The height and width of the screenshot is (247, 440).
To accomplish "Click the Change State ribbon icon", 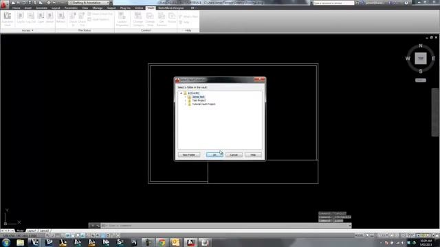I will pyautogui.click(x=150, y=19).
